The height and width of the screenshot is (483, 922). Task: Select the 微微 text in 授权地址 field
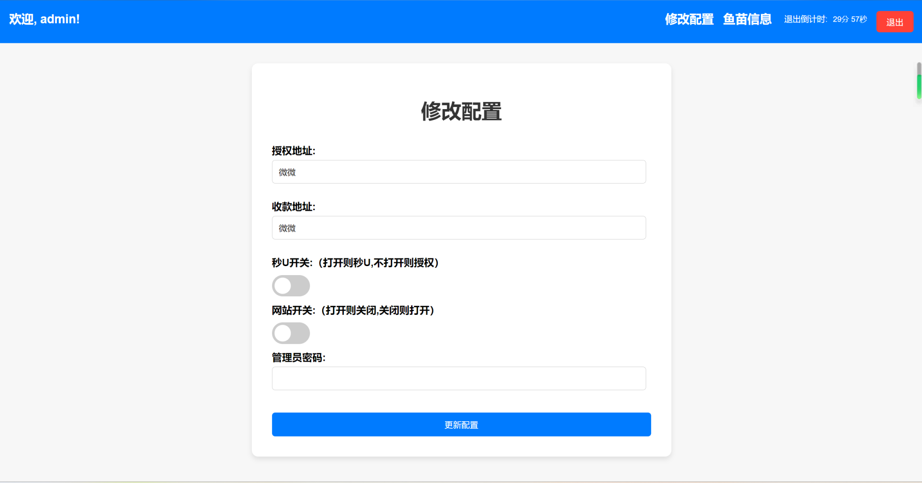point(286,172)
